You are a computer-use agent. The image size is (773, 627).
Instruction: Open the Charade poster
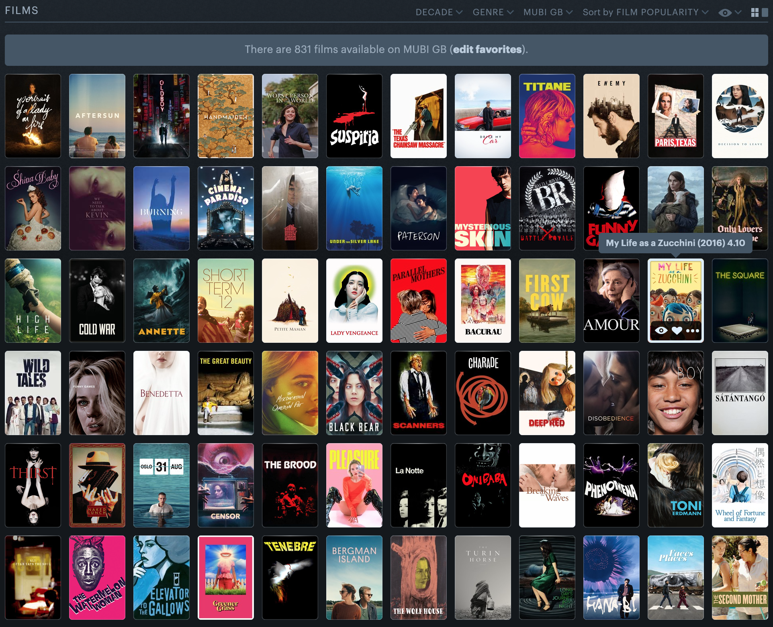[483, 393]
